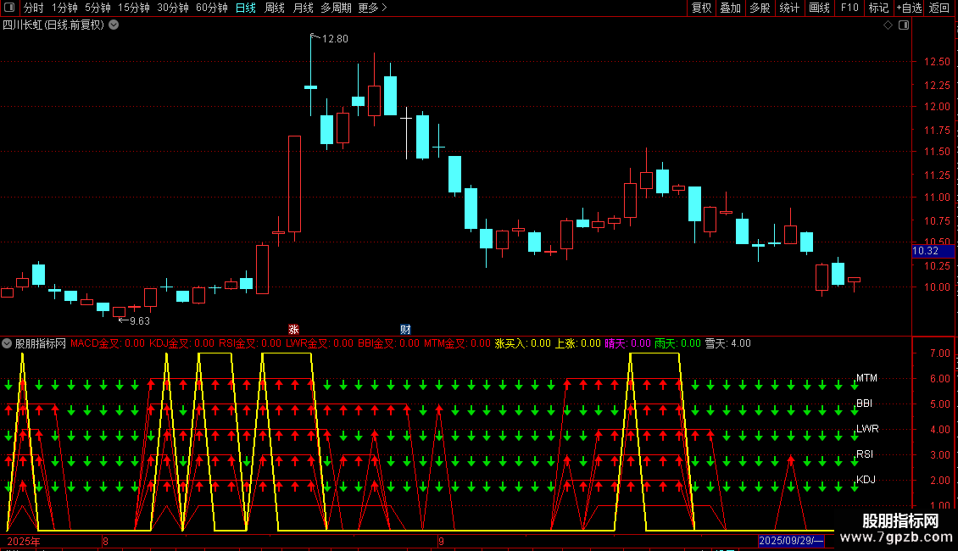The width and height of the screenshot is (958, 551).
Task: Click the 股朋指标网 indicator name
Action: (41, 343)
